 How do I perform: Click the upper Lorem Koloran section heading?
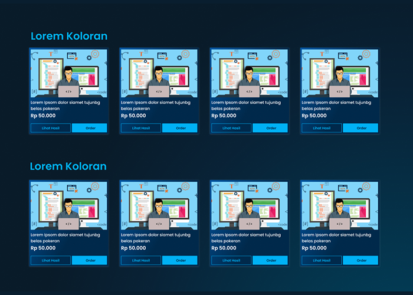tap(69, 37)
